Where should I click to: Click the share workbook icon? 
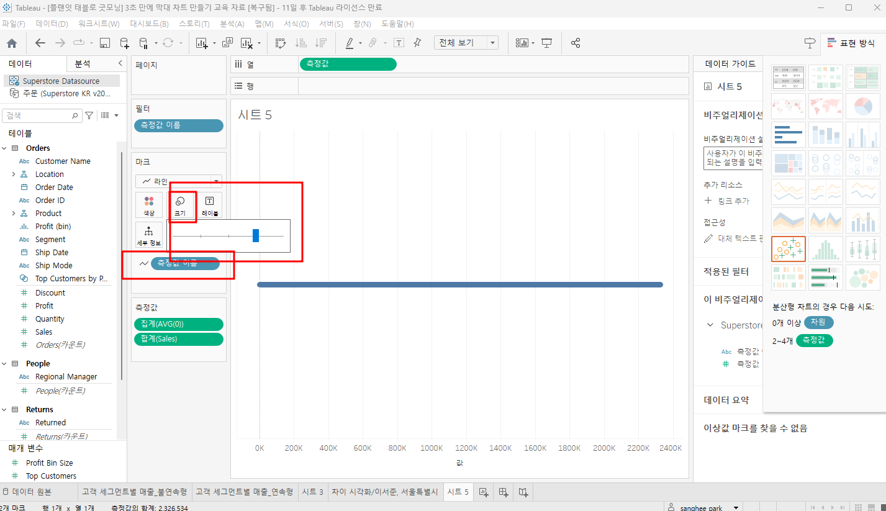[576, 43]
